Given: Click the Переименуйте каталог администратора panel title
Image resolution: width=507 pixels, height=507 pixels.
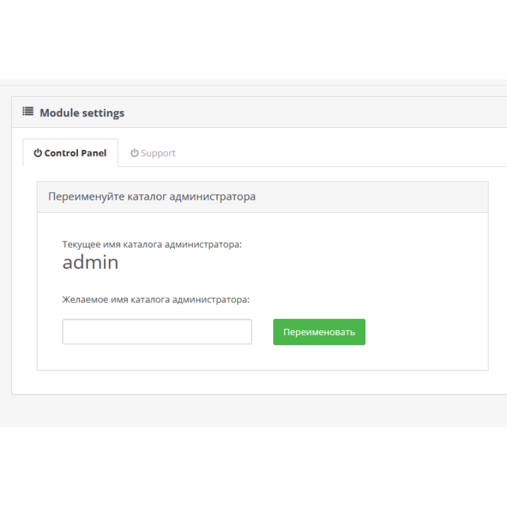Looking at the screenshot, I should tap(152, 196).
